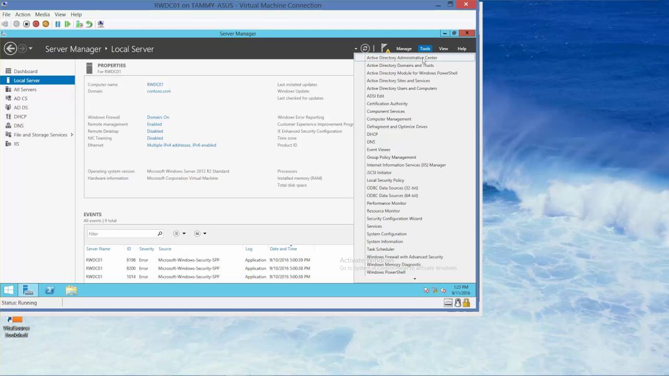Click the Remote Desktop Disabled link
Image resolution: width=669 pixels, height=376 pixels.
tap(155, 131)
